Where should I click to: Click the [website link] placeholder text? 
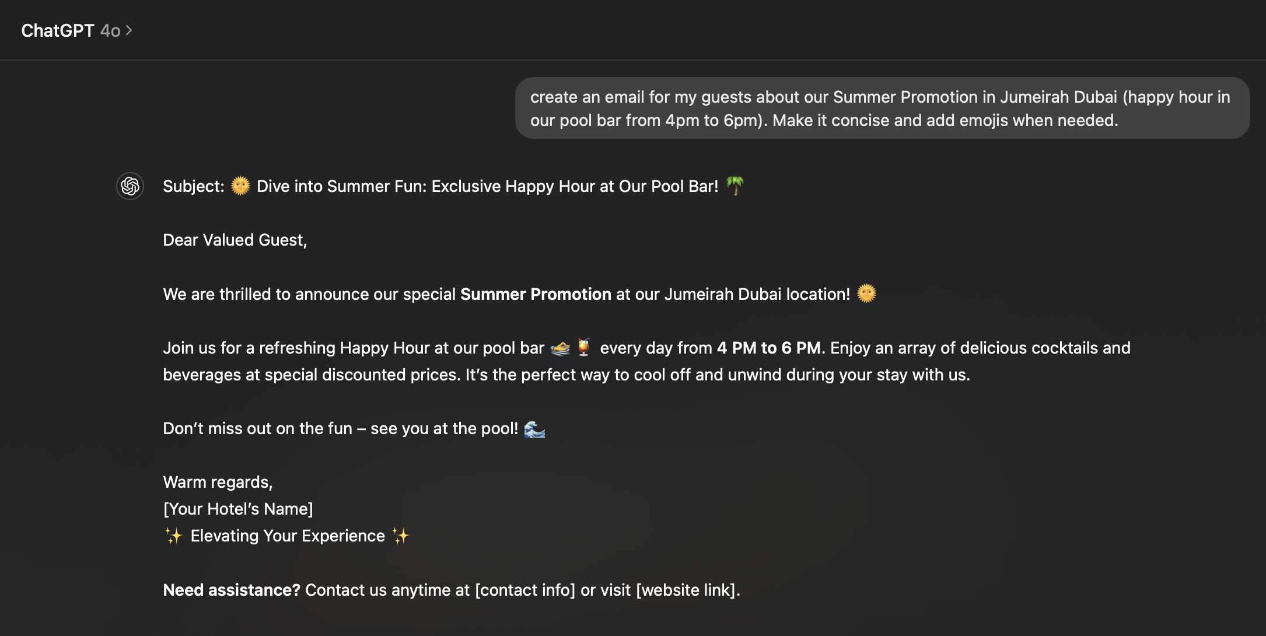(686, 590)
